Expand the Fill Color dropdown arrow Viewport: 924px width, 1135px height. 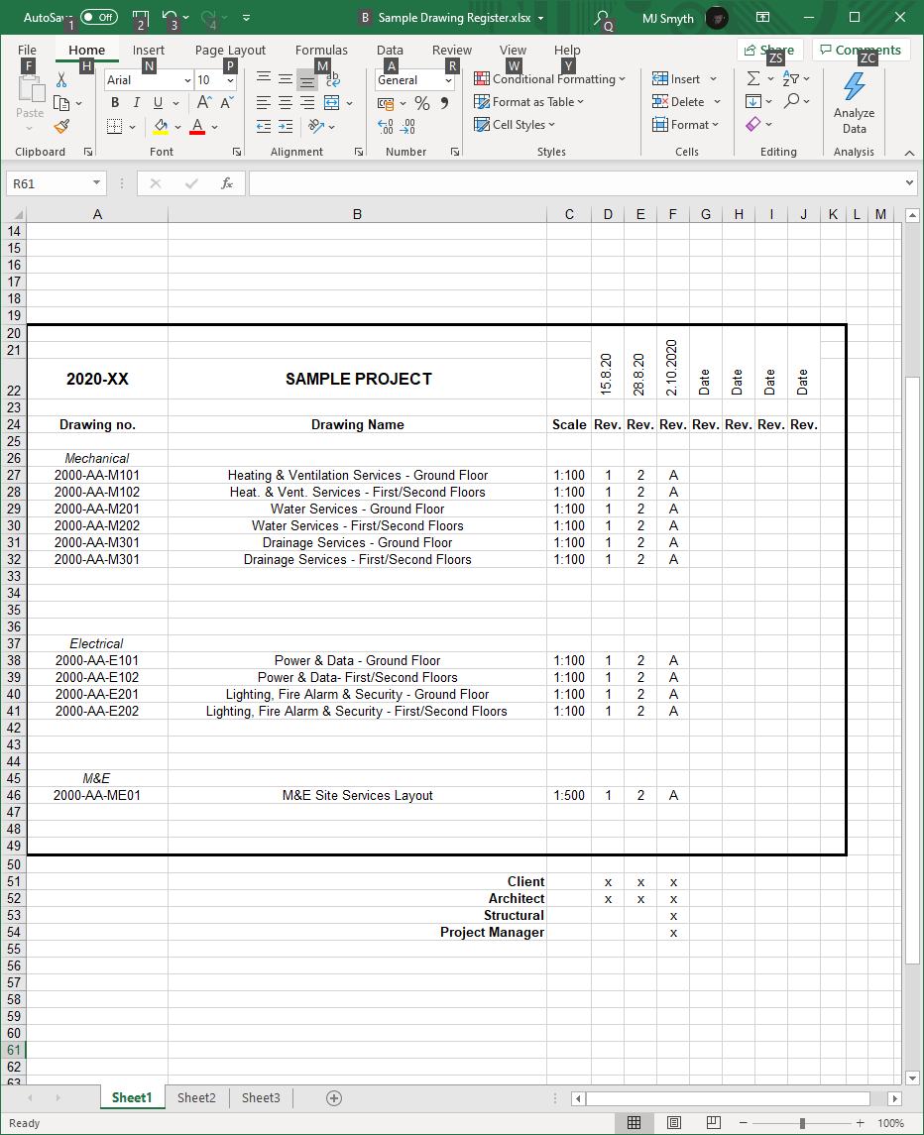[x=175, y=126]
